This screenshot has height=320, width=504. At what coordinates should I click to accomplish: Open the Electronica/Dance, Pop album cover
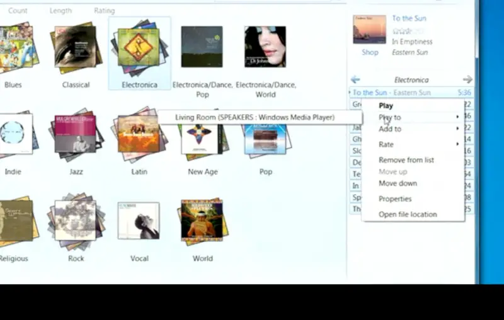click(x=202, y=47)
